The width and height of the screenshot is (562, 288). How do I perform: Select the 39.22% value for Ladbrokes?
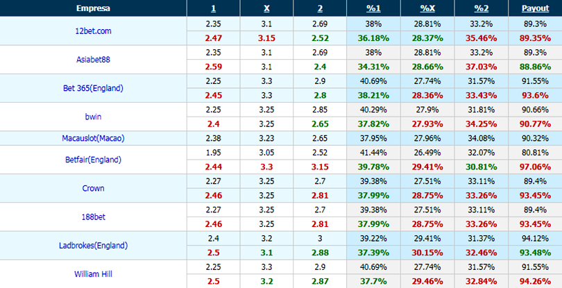[x=373, y=239]
